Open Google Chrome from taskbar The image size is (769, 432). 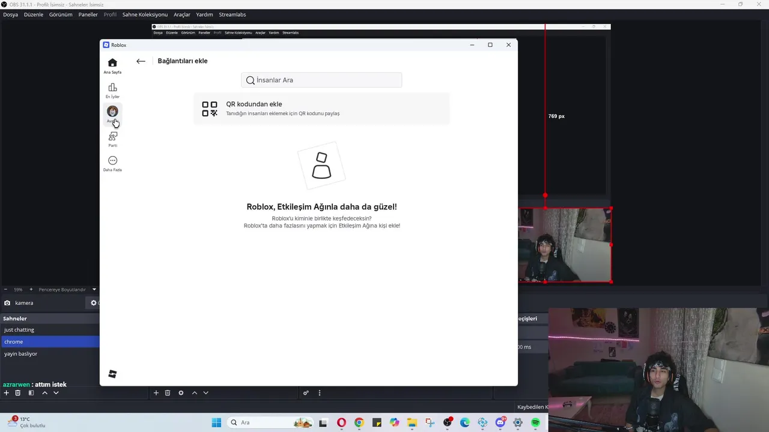point(359,422)
